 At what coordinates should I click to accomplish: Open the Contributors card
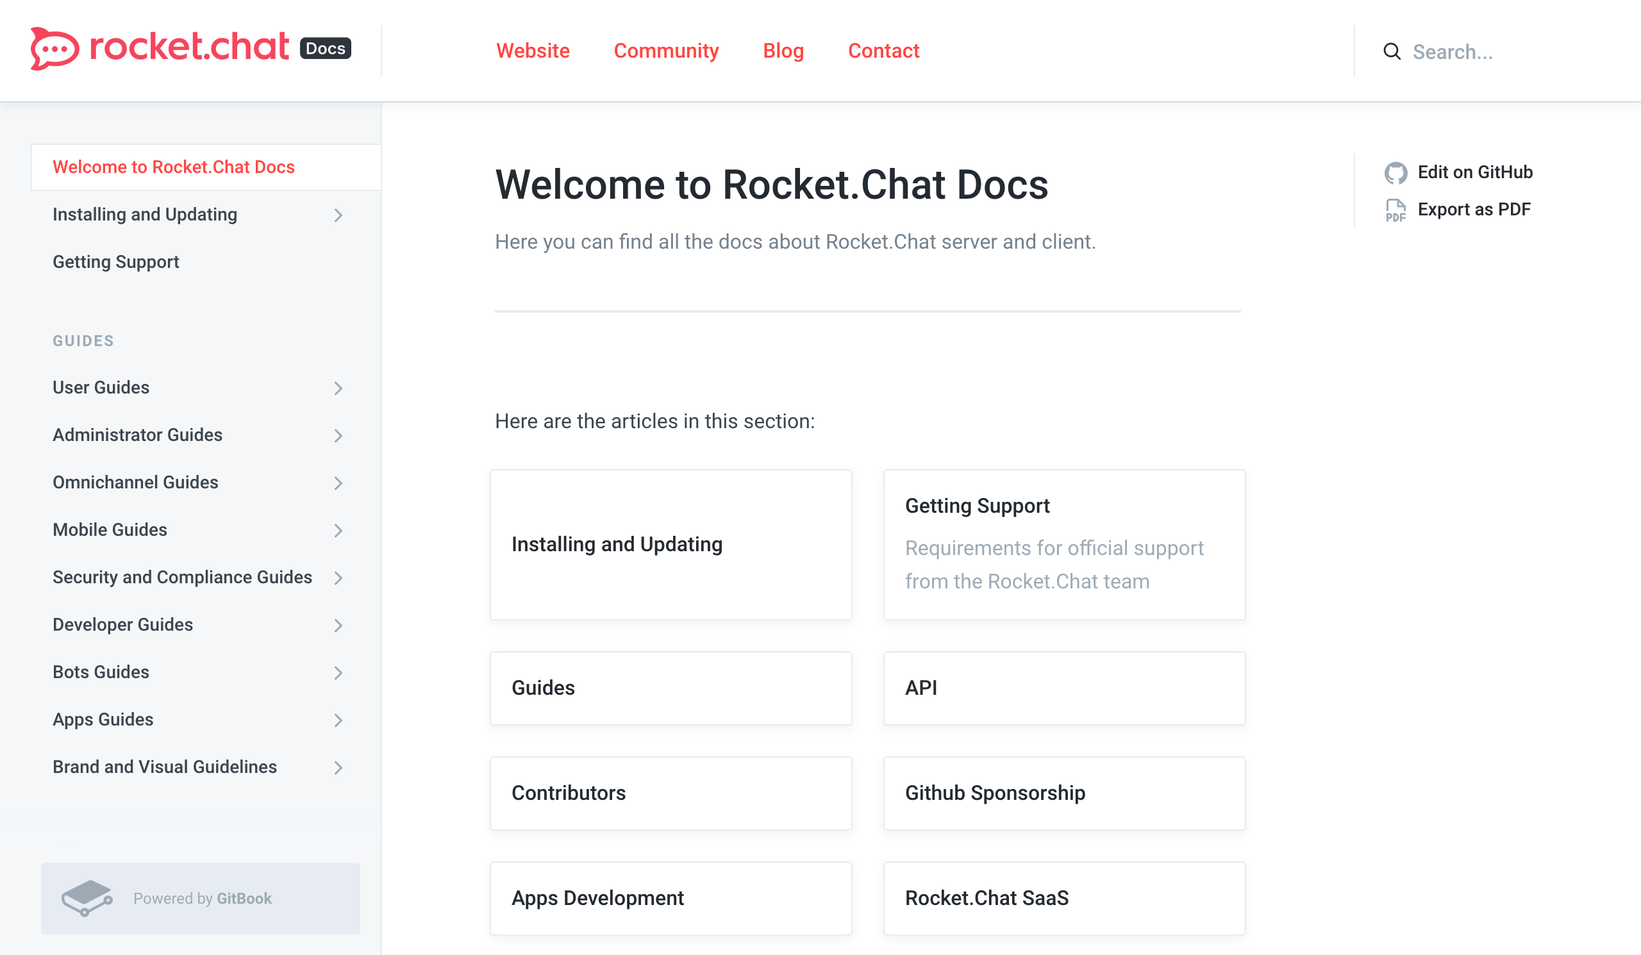click(x=671, y=793)
